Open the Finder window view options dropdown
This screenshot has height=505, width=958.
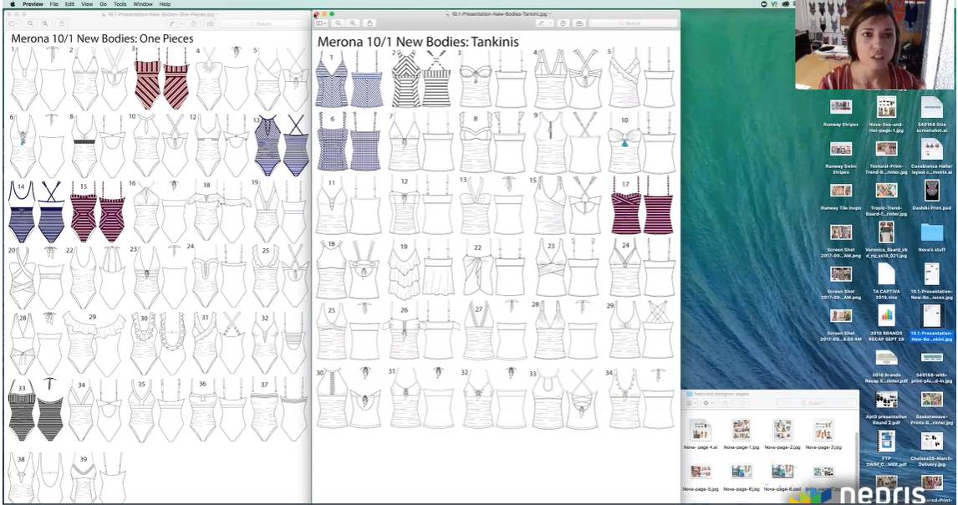point(691,403)
